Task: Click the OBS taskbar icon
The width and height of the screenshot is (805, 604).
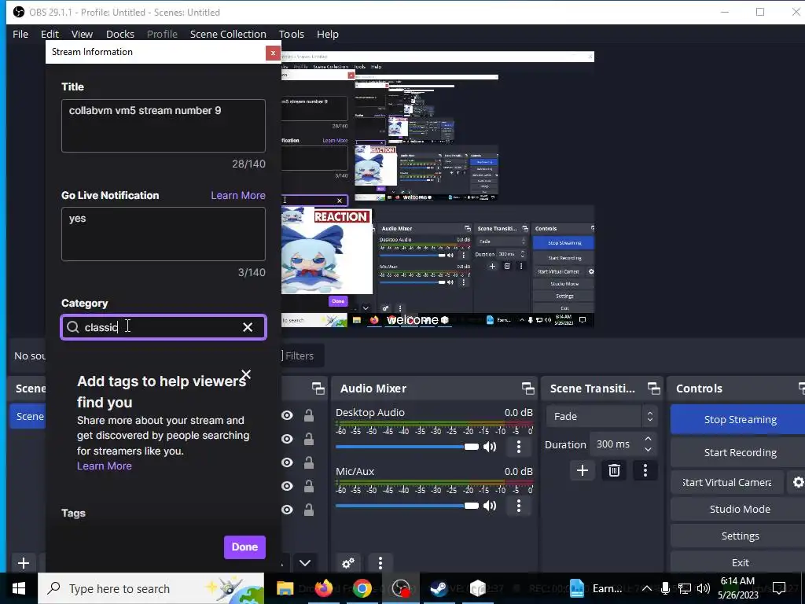Action: click(x=400, y=588)
